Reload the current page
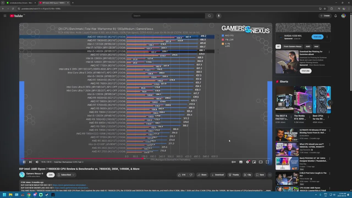This screenshot has width=352, height=198. click(x=13, y=9)
